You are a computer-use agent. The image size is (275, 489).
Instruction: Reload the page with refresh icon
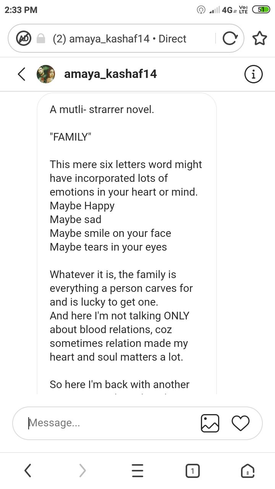(230, 38)
